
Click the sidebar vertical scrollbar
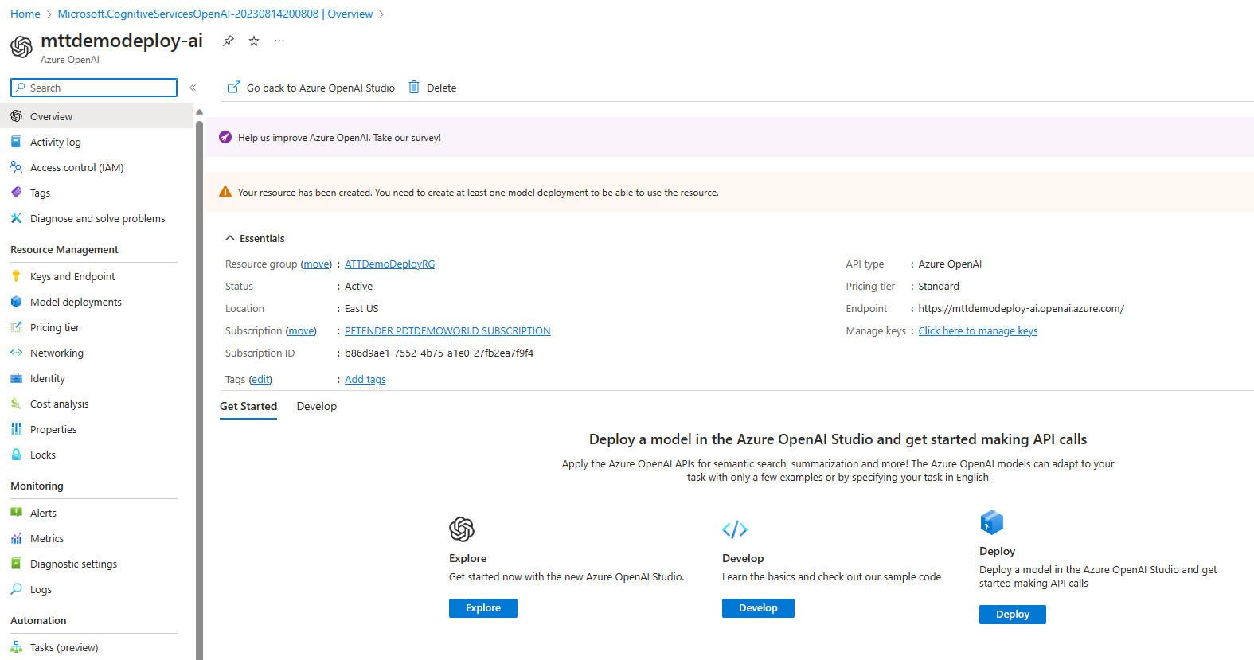(x=199, y=389)
